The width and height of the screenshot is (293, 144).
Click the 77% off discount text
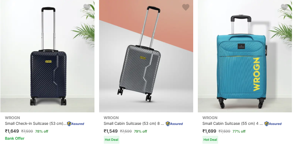coord(239,131)
